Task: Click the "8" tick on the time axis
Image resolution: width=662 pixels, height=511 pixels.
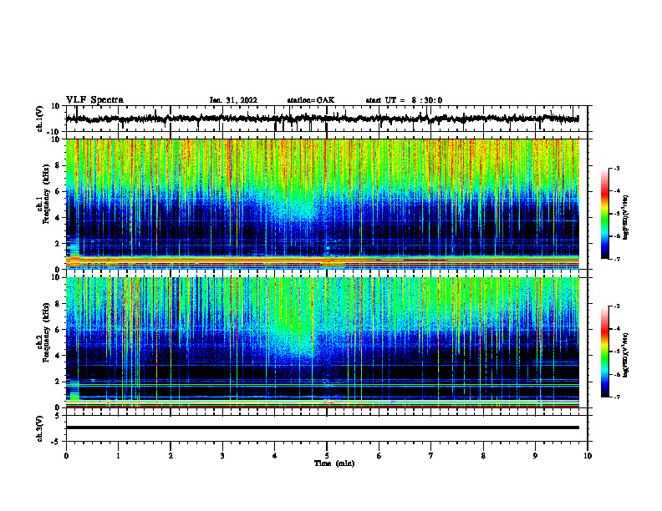Action: (483, 456)
